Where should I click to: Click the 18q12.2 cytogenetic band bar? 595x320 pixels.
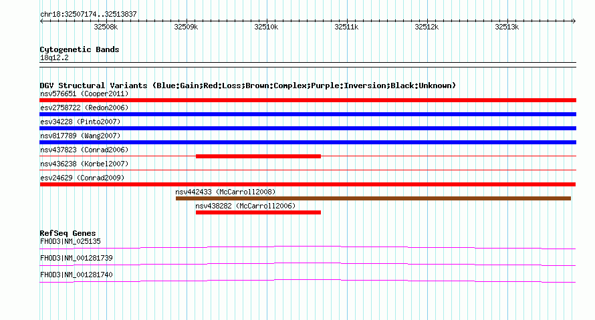[x=308, y=65]
